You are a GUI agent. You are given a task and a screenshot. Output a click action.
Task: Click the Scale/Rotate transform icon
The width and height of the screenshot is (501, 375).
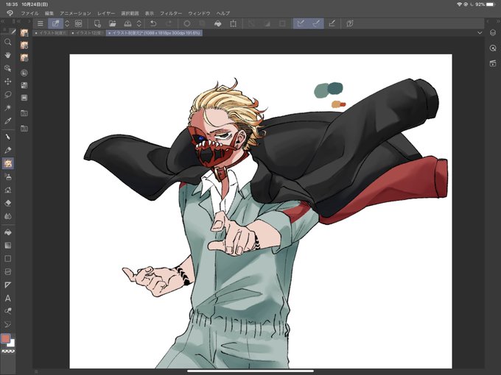[x=234, y=24]
